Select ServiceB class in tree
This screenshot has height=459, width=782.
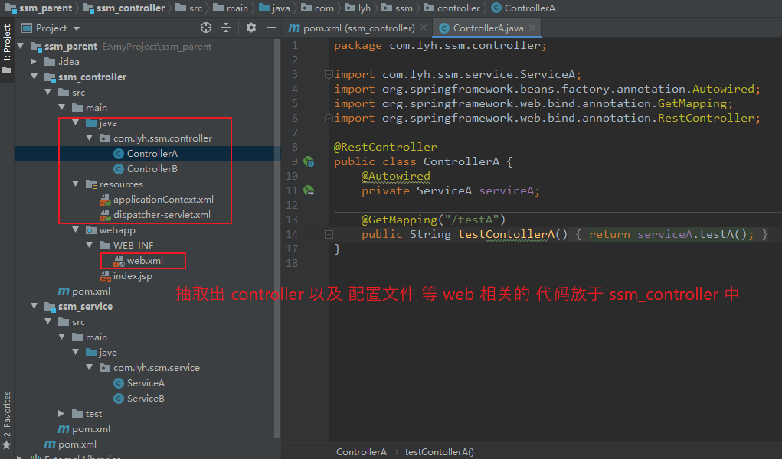146,399
